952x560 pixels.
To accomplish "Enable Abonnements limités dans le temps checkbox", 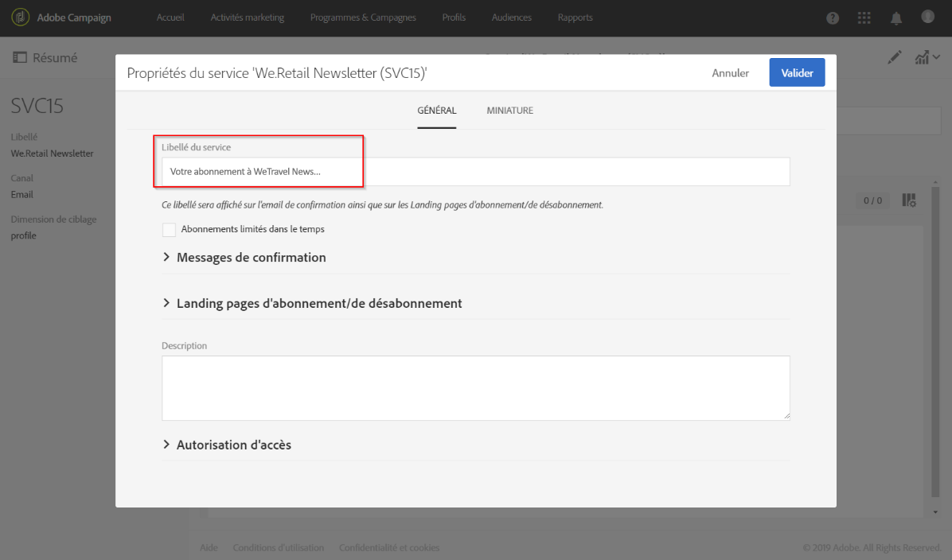I will click(169, 229).
